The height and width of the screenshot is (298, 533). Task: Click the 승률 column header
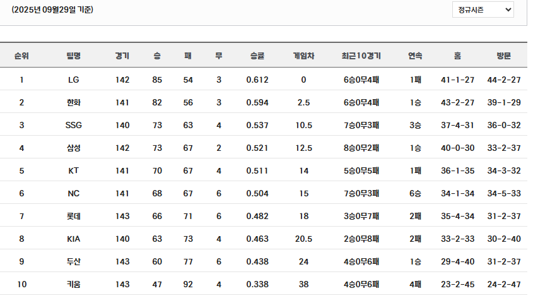[257, 56]
